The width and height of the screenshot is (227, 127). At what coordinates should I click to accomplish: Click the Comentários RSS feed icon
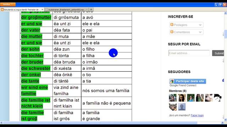point(172,32)
